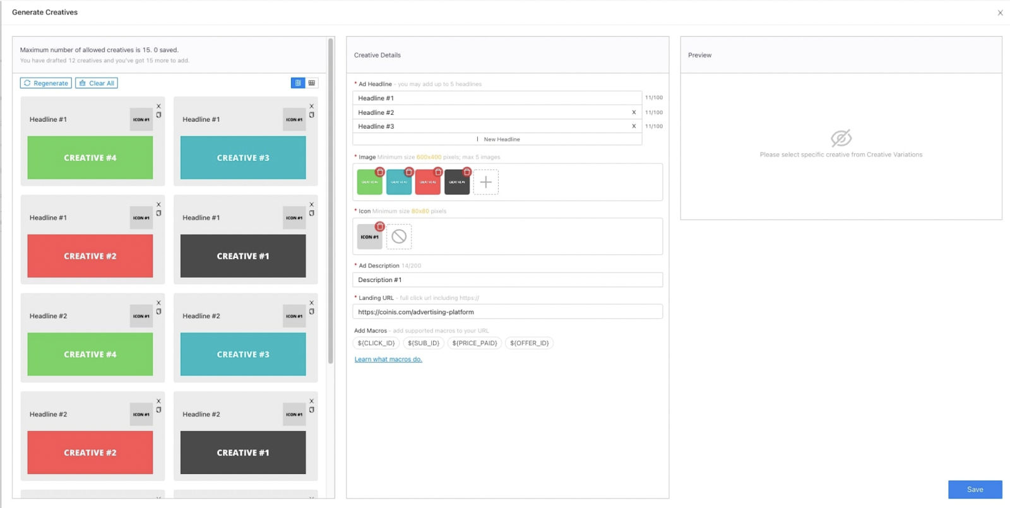Duplicate the Headline #2 Creative #4 card
The height and width of the screenshot is (508, 1010).
click(159, 312)
